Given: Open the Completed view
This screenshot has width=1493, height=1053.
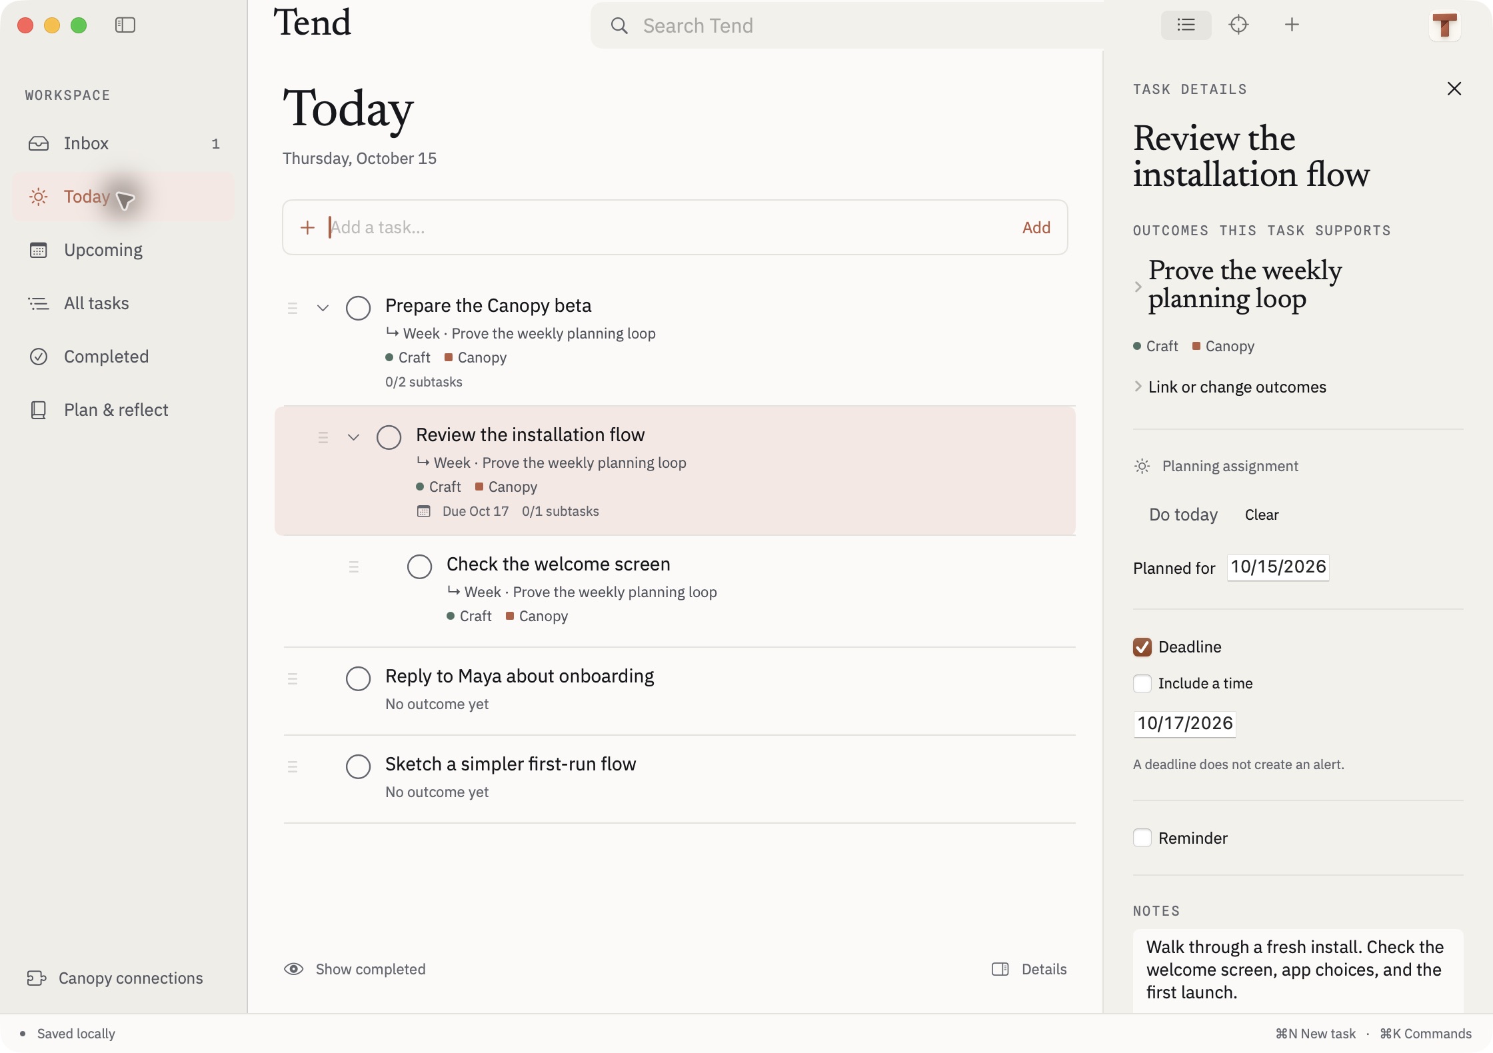Looking at the screenshot, I should [123, 357].
